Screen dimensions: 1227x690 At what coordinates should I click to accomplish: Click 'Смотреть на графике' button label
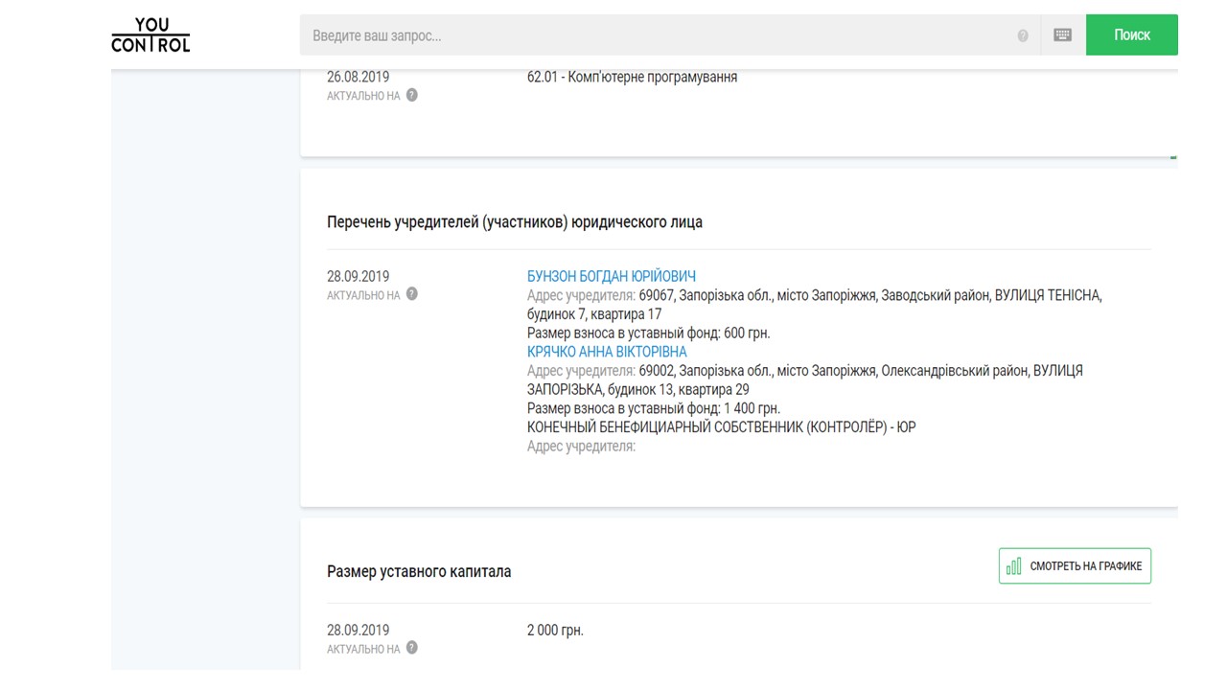click(1085, 566)
